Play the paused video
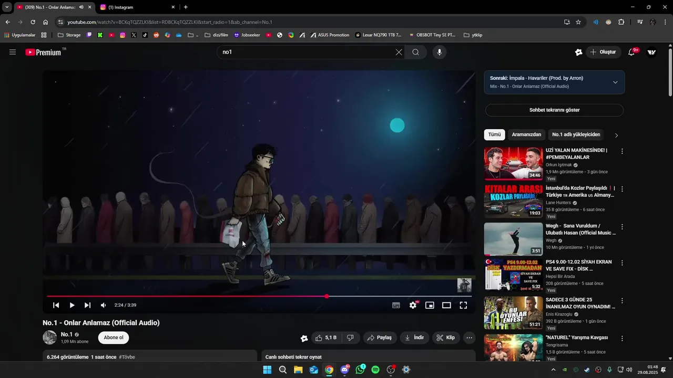 (72, 305)
